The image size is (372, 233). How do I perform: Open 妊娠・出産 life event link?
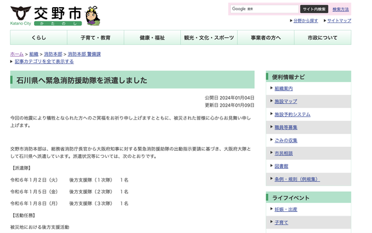(x=285, y=209)
